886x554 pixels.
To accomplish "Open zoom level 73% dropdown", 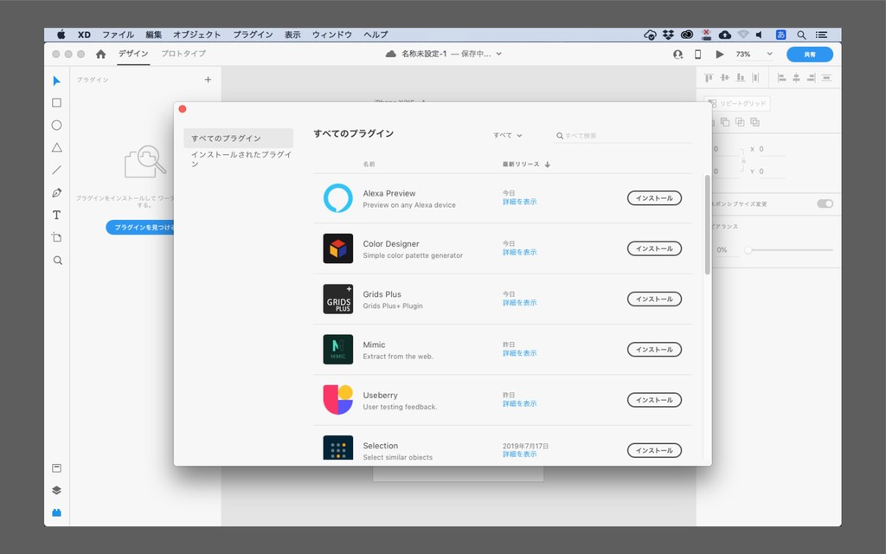I will tap(754, 55).
